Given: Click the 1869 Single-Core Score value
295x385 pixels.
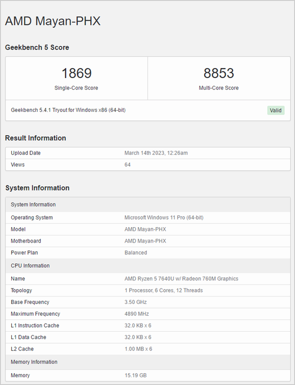Looking at the screenshot, I should tap(77, 73).
